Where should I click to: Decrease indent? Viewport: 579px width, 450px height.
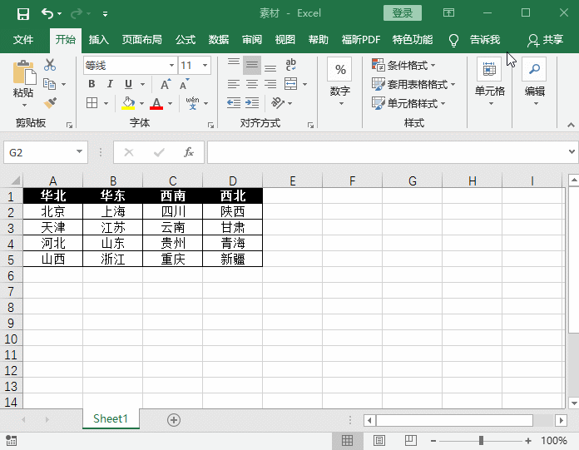tap(234, 102)
